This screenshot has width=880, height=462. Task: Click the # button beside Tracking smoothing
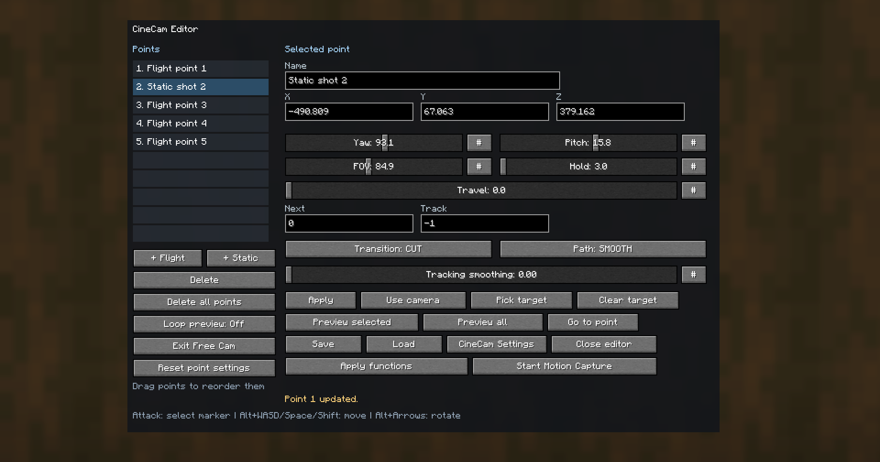(693, 275)
